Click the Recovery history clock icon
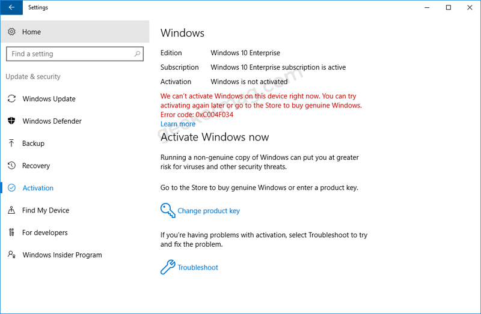 [x=11, y=166]
